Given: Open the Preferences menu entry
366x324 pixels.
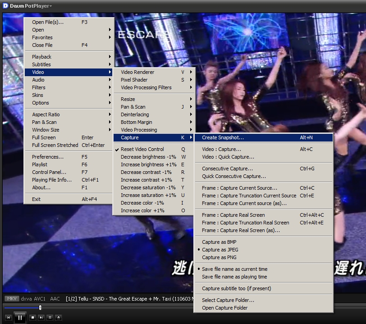Looking at the screenshot, I should (x=48, y=157).
